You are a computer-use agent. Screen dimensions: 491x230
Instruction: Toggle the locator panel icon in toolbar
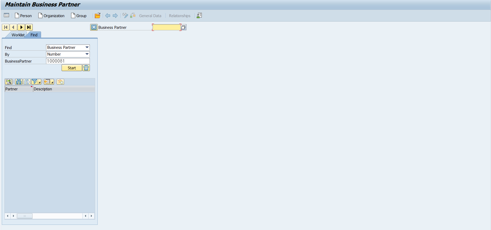(6, 16)
